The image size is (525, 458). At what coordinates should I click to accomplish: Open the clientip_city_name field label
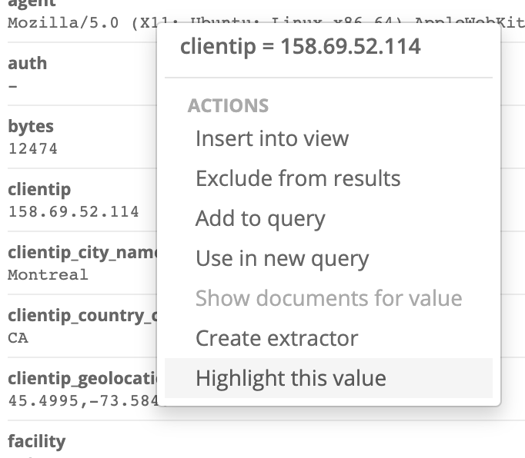[82, 253]
